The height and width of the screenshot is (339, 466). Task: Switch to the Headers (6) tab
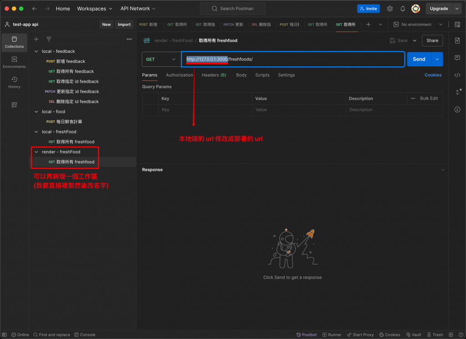click(x=214, y=75)
